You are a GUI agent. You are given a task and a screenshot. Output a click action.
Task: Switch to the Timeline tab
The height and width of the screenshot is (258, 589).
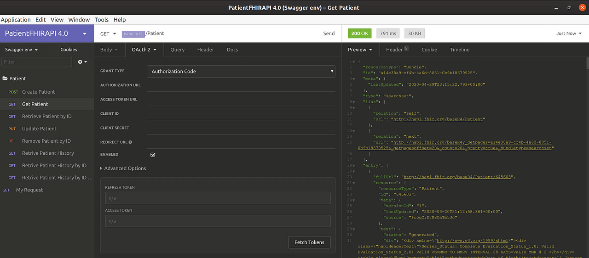click(x=460, y=50)
